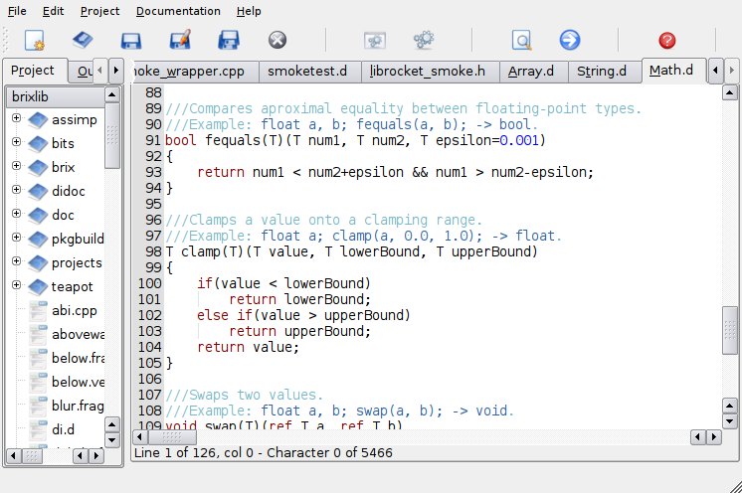
Task: Click the gray circular close file icon
Action: point(278,41)
